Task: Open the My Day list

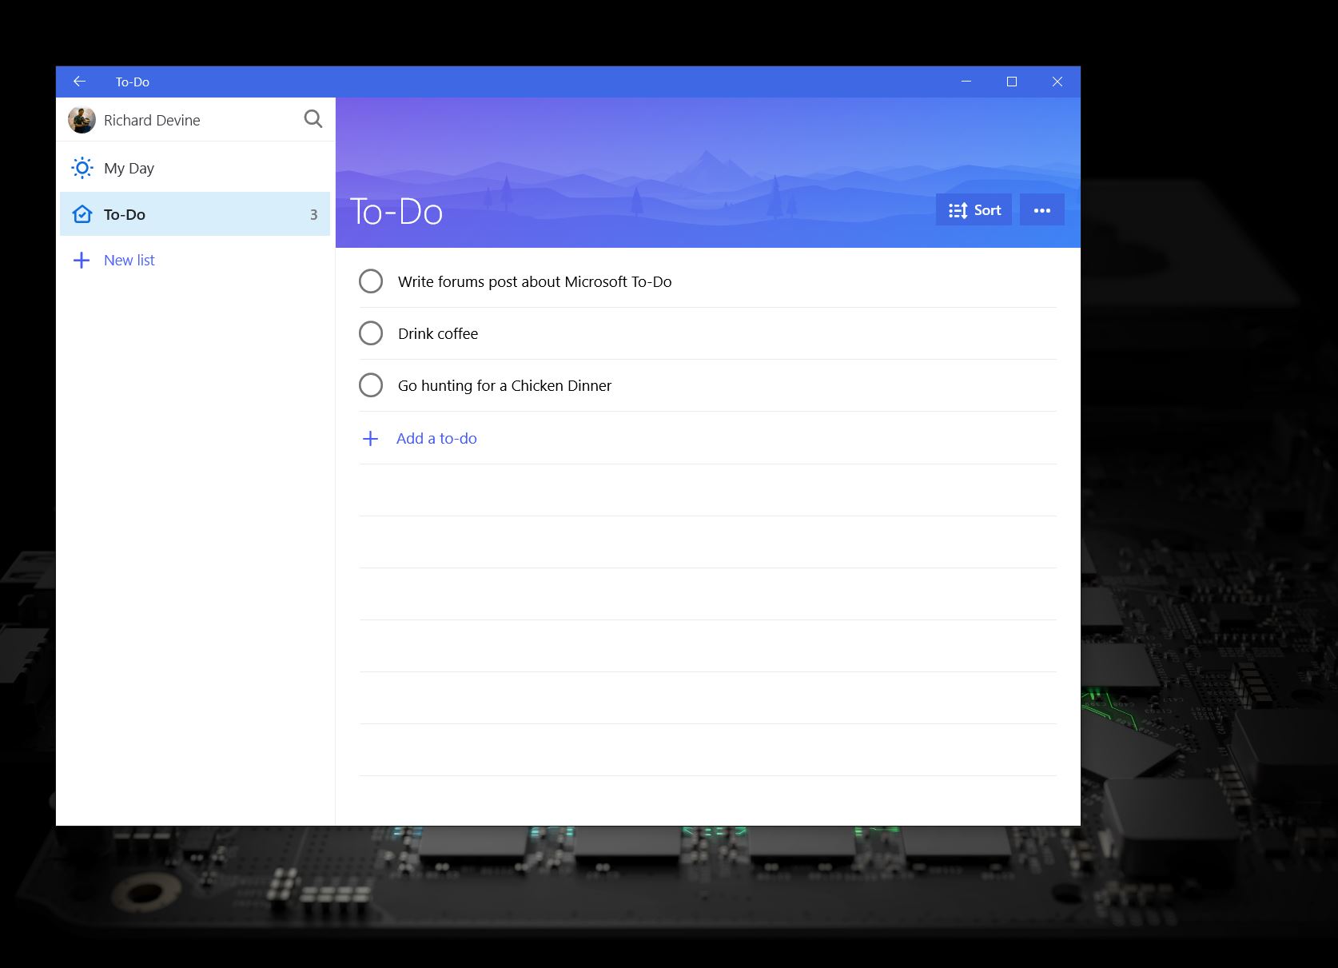Action: [x=195, y=168]
